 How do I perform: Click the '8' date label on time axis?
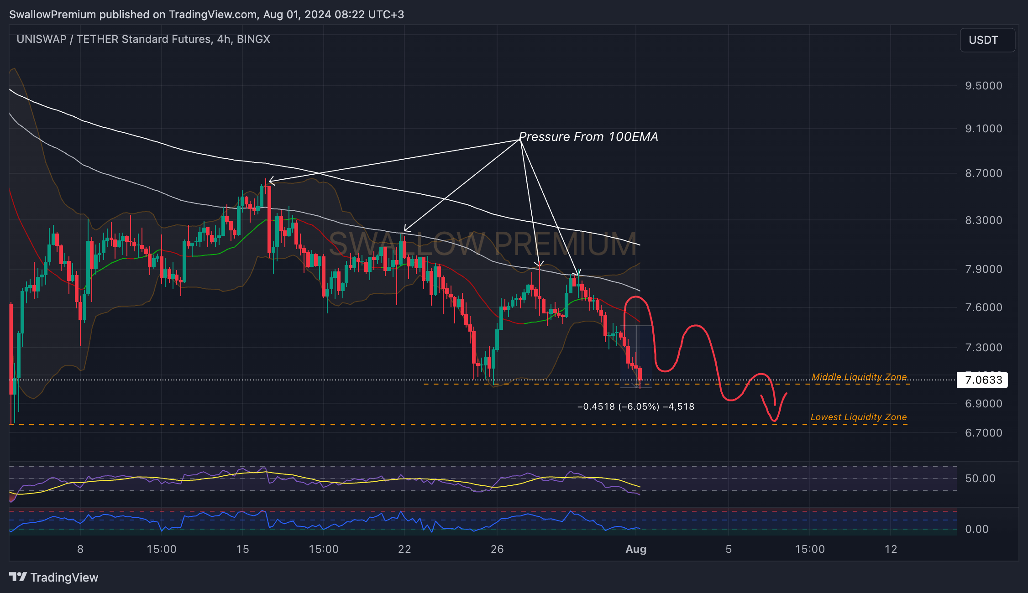pyautogui.click(x=80, y=549)
